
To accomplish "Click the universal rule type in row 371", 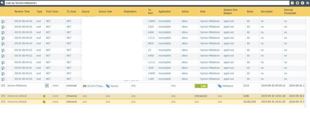I will click(71, 86).
